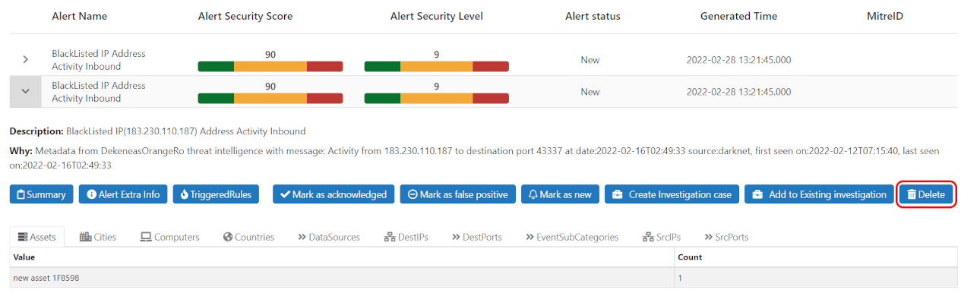Select the MitreID column header

[885, 16]
